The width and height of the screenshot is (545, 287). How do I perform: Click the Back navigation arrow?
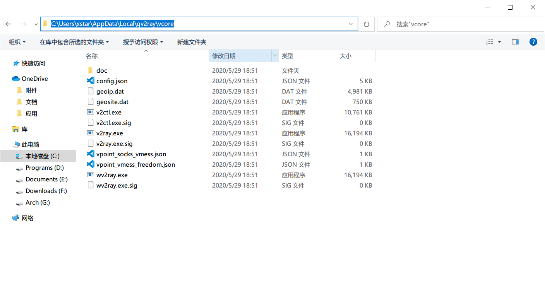(9, 24)
